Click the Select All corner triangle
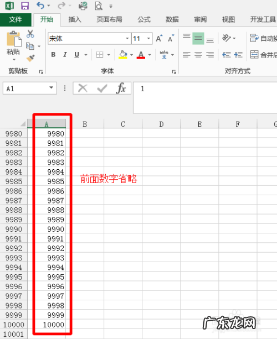 tap(23, 124)
